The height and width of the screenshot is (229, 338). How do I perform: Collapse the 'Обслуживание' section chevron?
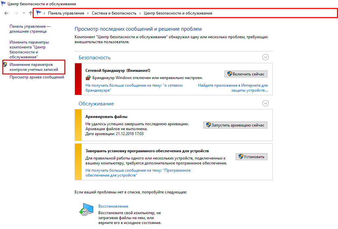point(265,103)
